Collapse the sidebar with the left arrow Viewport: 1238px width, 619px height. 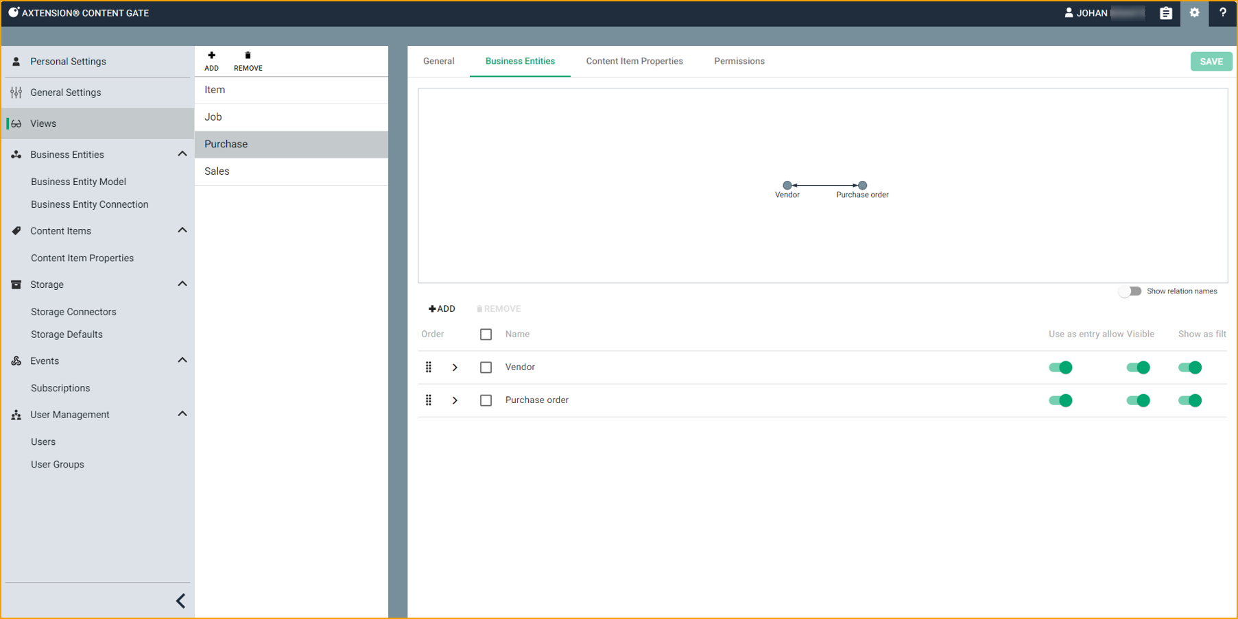pyautogui.click(x=180, y=601)
